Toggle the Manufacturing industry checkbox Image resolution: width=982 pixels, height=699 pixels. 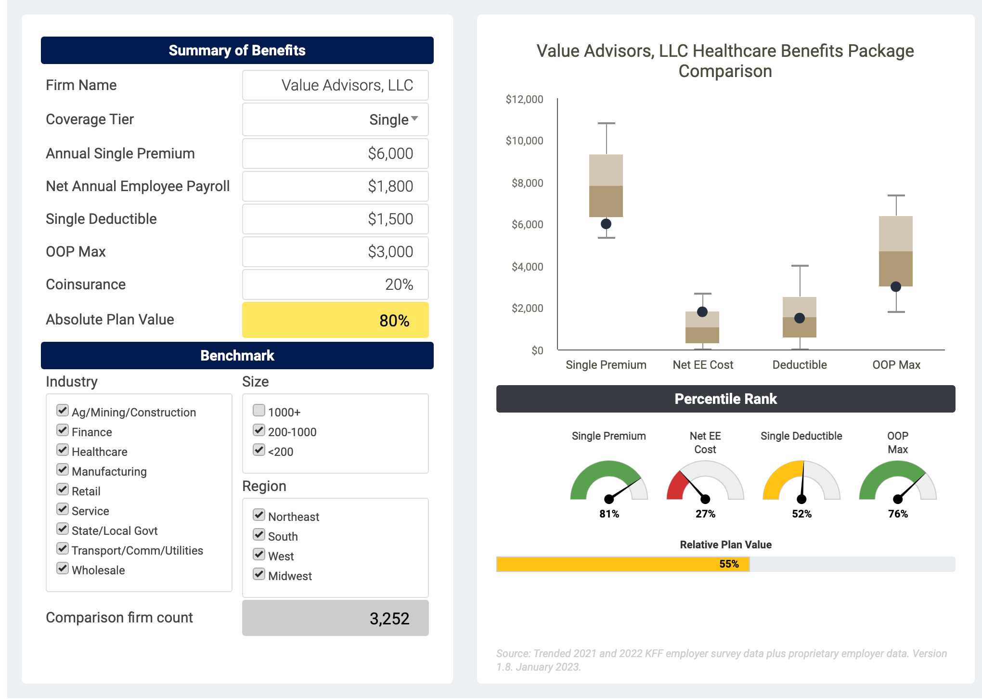click(63, 470)
